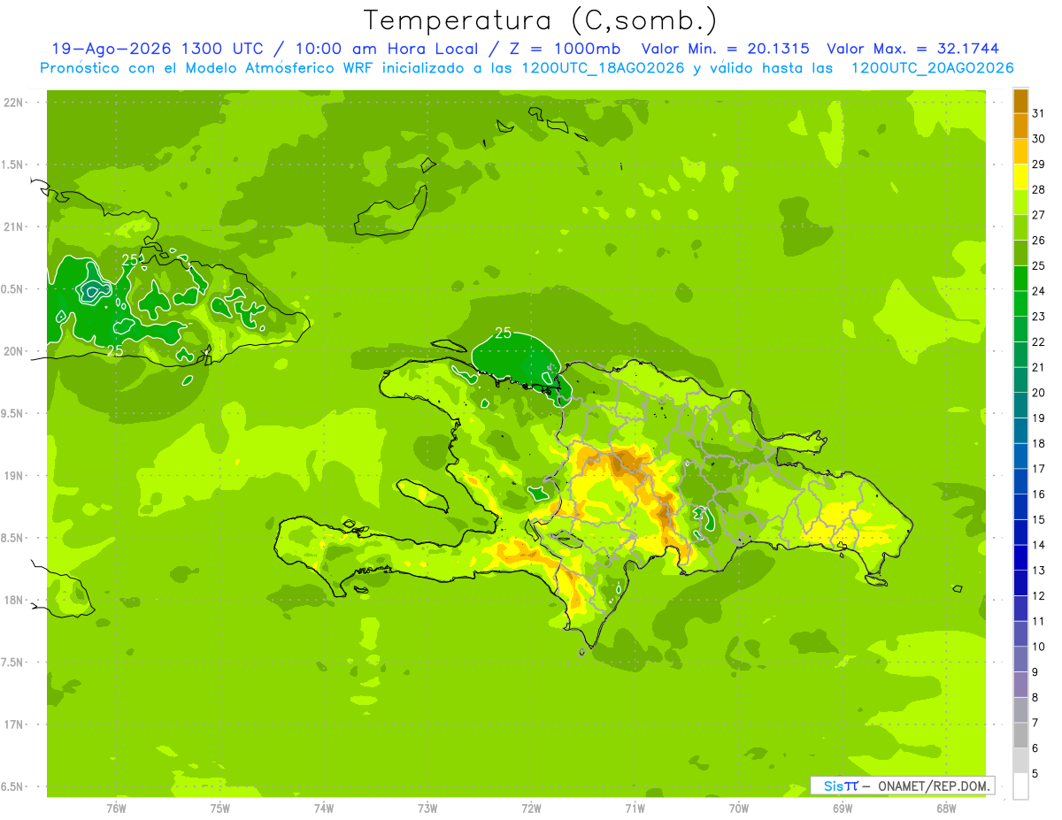The image size is (1062, 820).
Task: Select "Valor Min. = 20.1315" text
Action: point(725,49)
